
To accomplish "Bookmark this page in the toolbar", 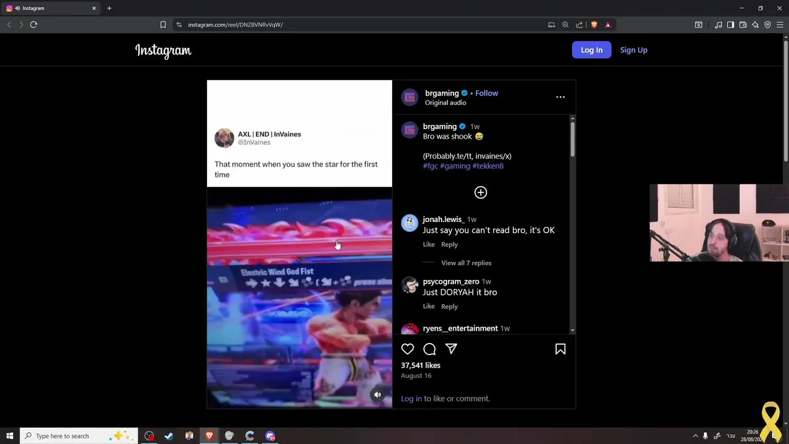I will (x=163, y=25).
